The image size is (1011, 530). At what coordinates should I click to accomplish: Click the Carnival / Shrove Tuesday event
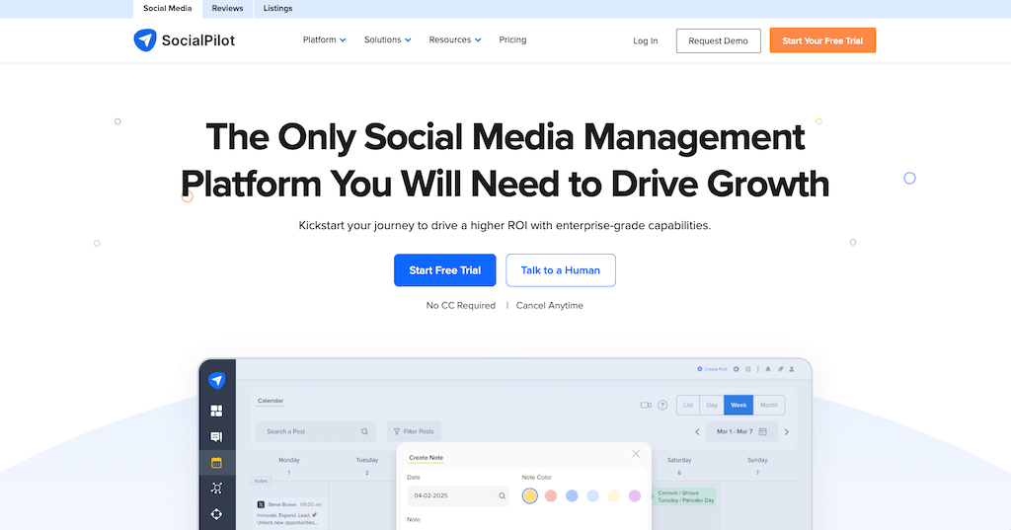pos(685,496)
